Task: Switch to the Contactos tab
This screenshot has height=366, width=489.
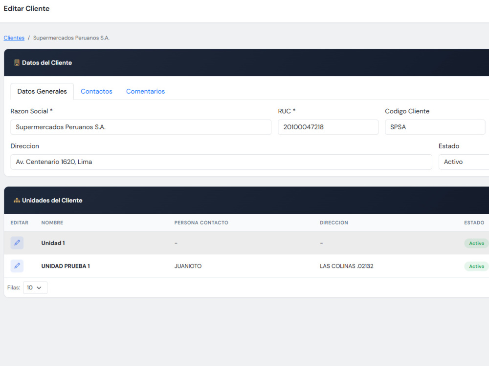Action: pyautogui.click(x=96, y=92)
